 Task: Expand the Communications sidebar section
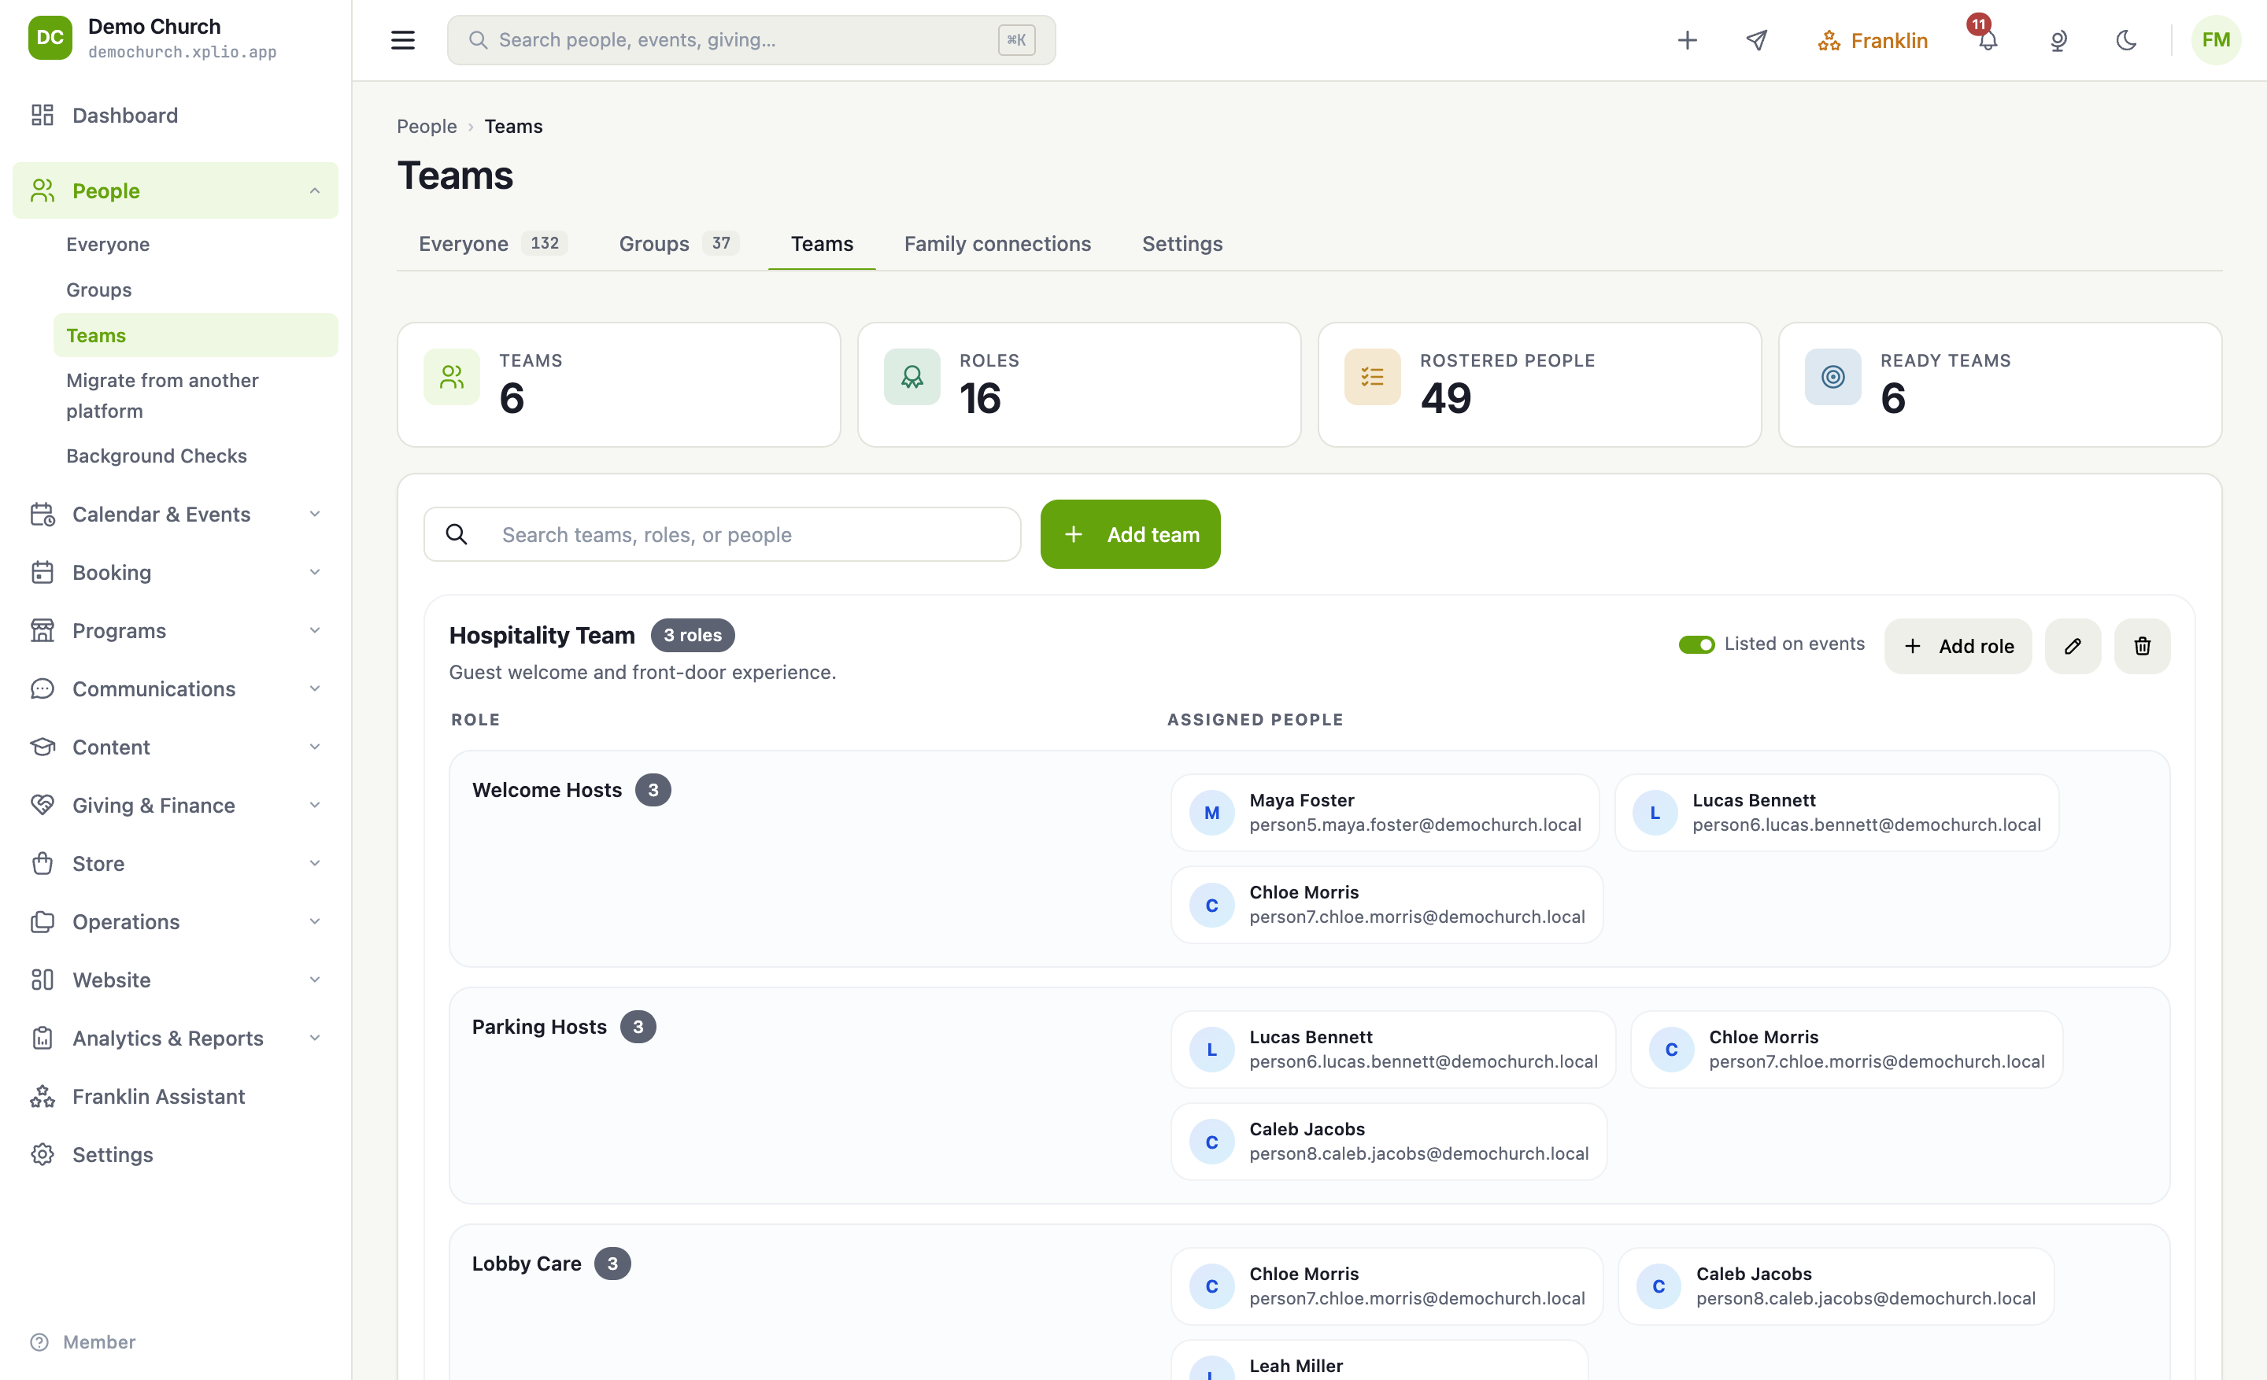[315, 688]
